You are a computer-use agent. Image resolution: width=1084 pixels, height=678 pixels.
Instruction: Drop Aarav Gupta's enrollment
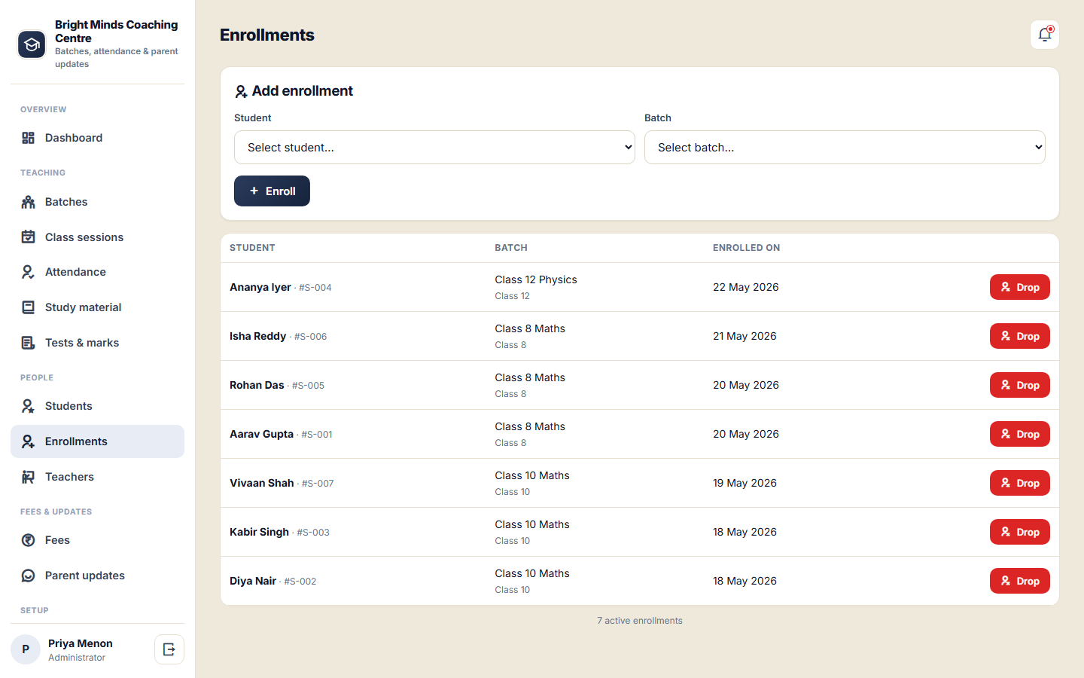pyautogui.click(x=1019, y=434)
